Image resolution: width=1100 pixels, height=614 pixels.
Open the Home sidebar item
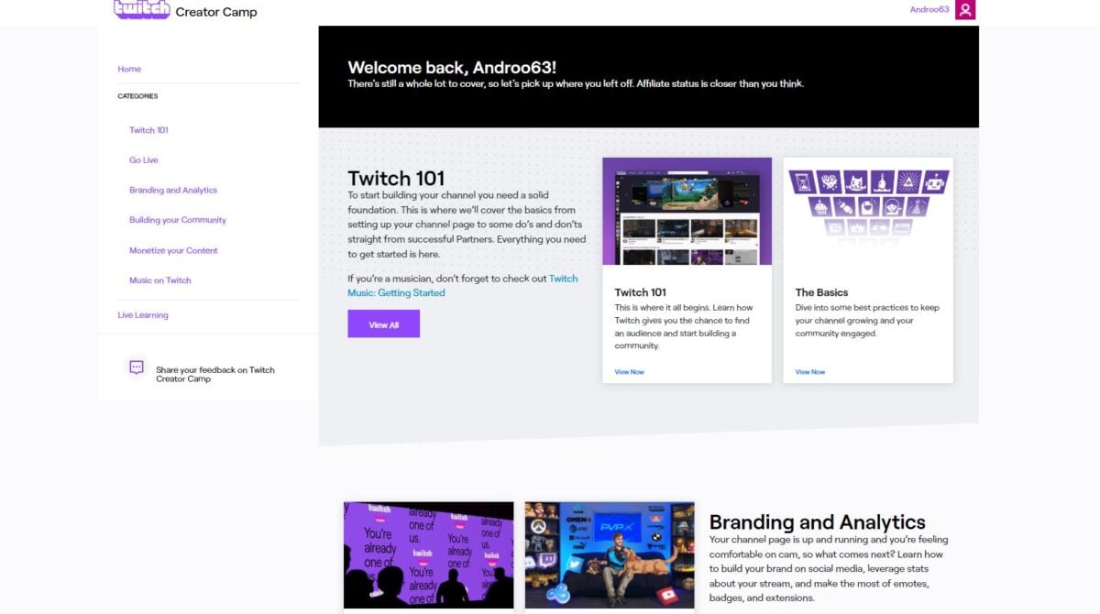click(x=129, y=69)
